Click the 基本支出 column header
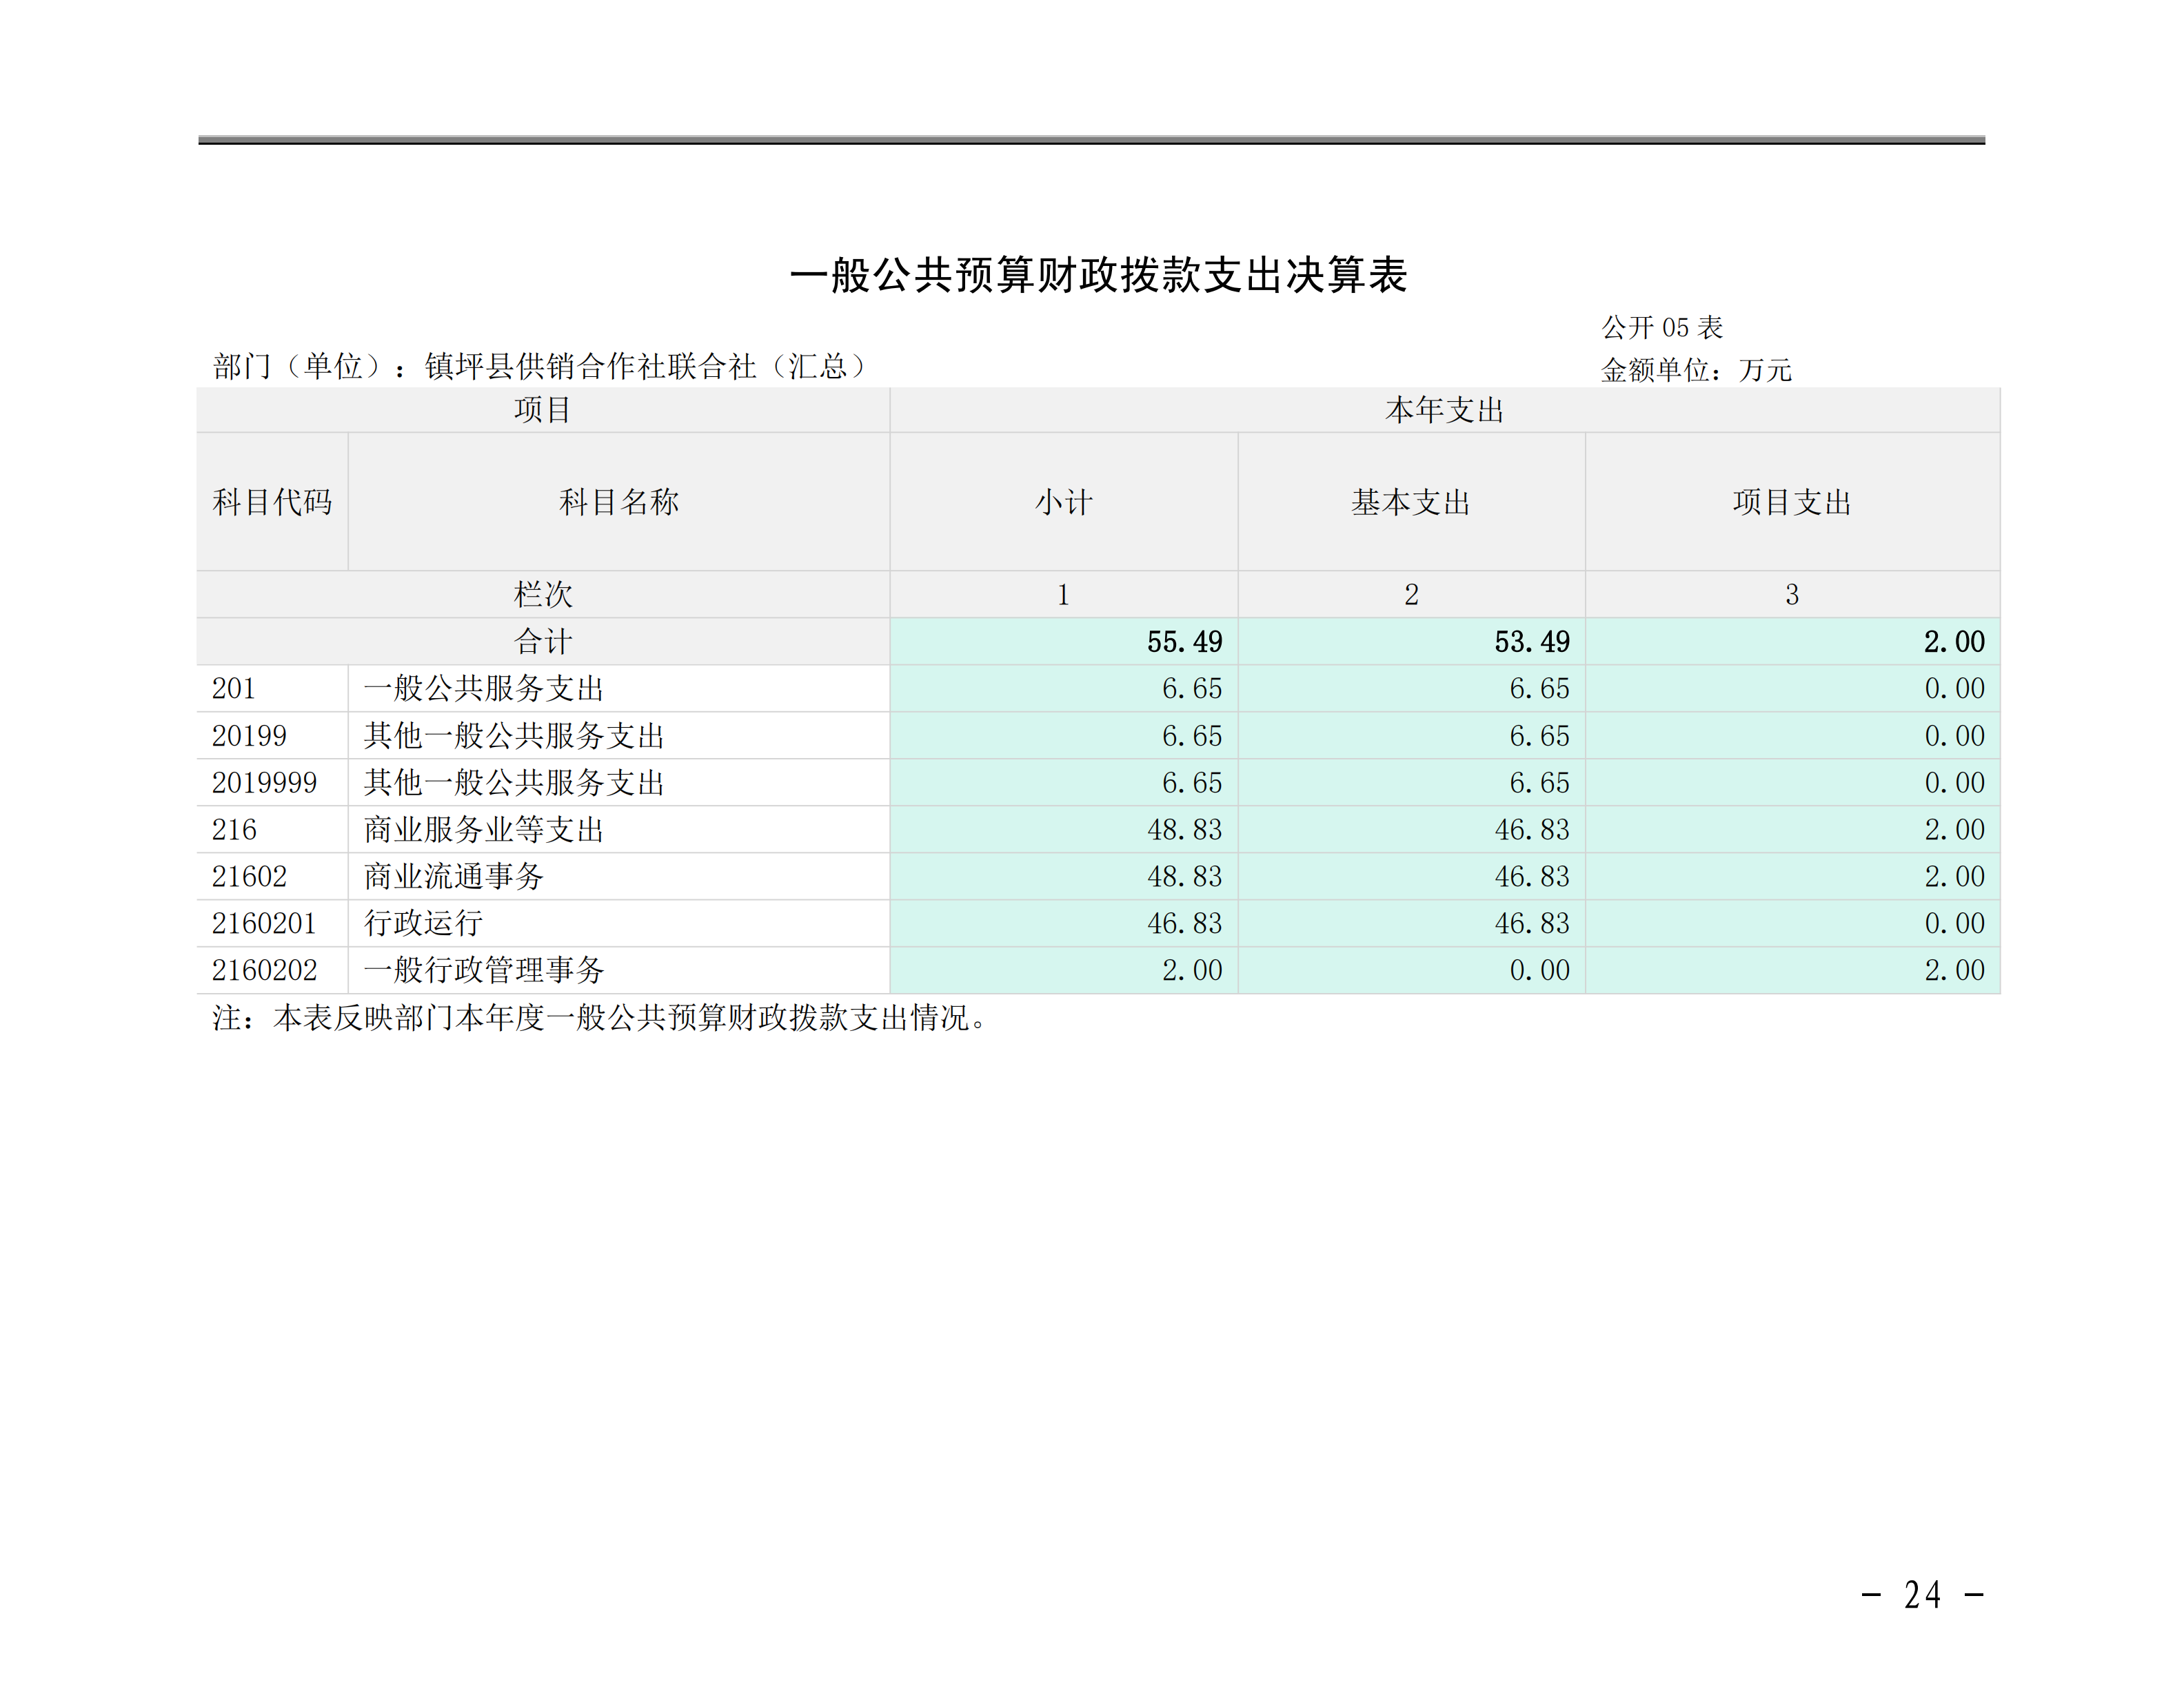Viewport: 2184px width, 1687px height. pos(1411,502)
